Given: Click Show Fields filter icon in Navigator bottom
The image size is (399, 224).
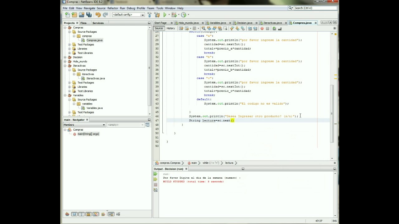Looking at the screenshot, I should (74, 214).
